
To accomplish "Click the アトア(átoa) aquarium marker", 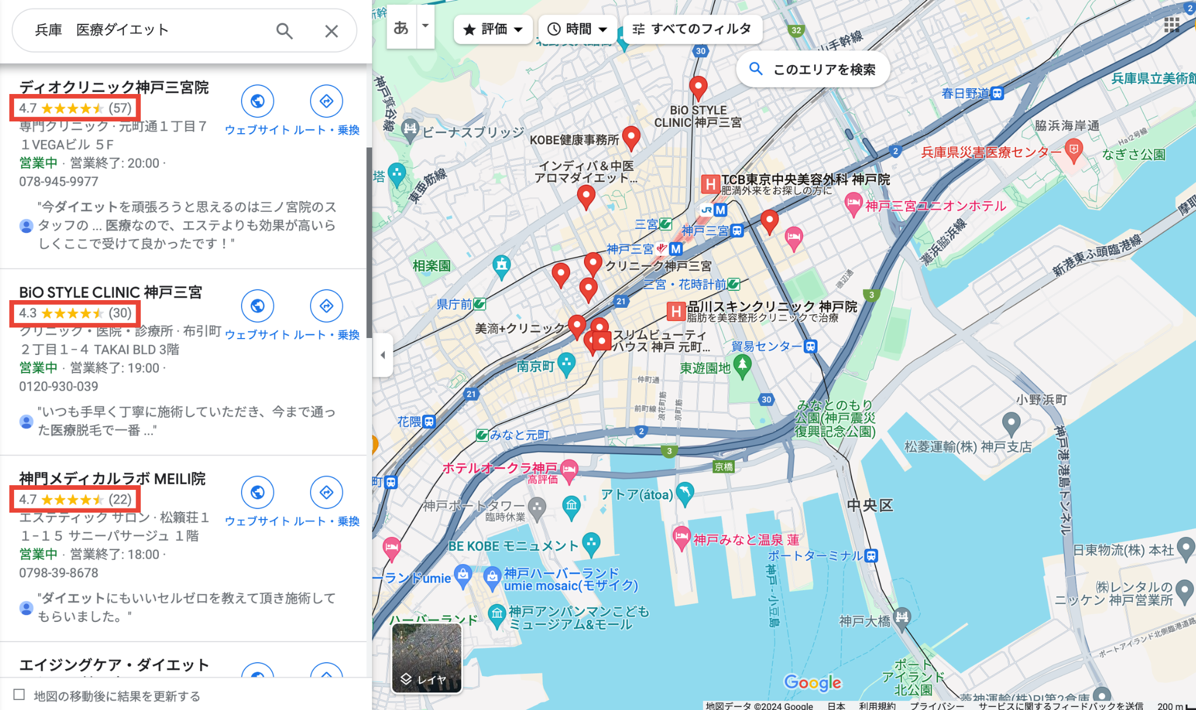I will coord(685,493).
